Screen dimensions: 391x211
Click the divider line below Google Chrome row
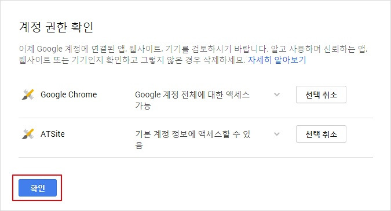[196, 118]
